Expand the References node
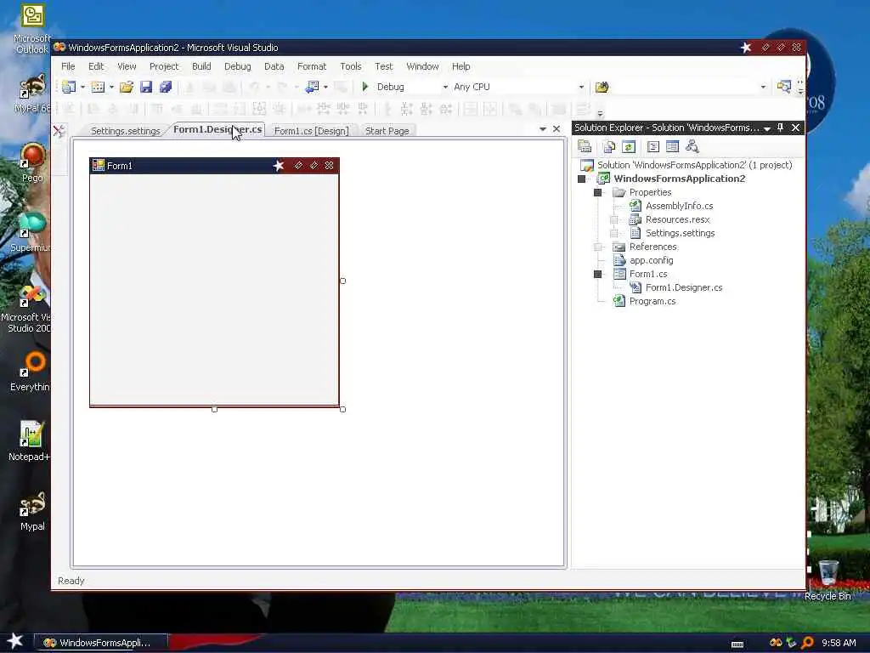 click(x=597, y=247)
